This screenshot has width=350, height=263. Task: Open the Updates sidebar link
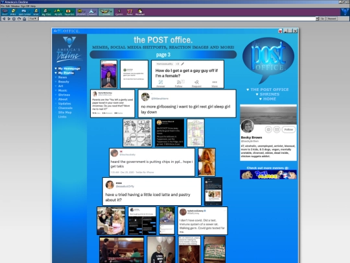coord(65,103)
